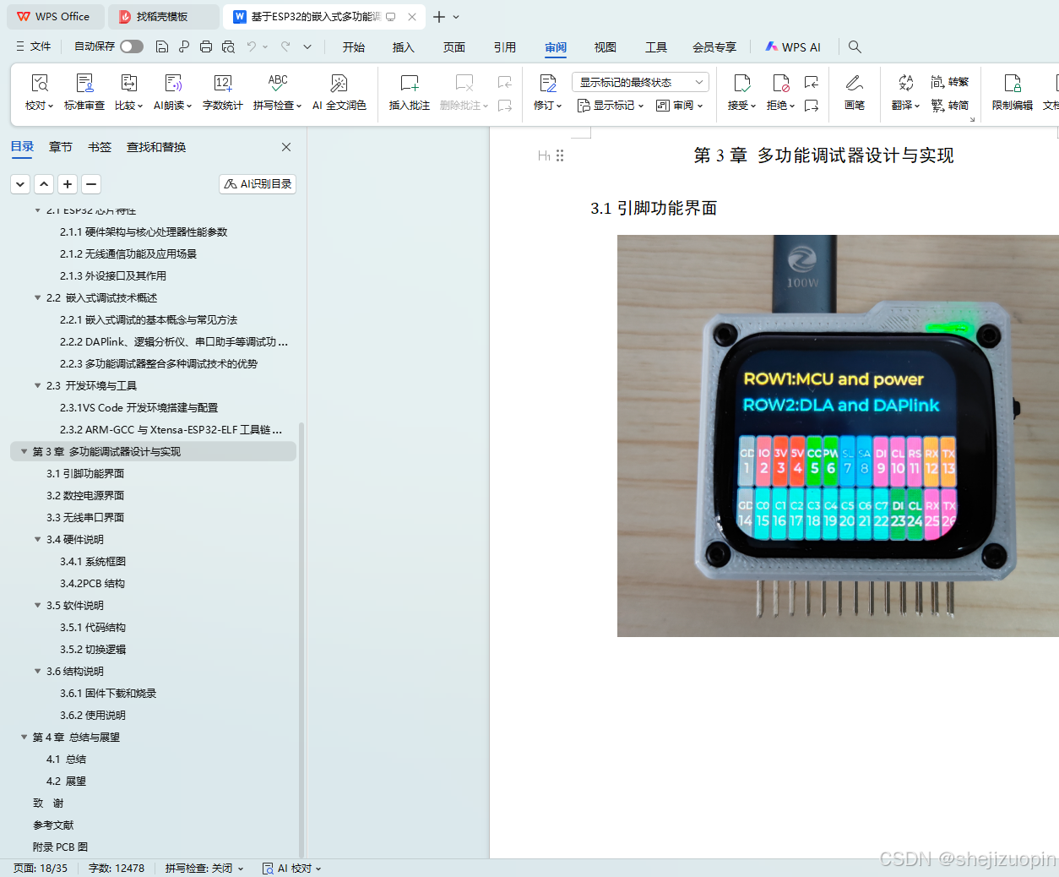Enable 限制编辑 restrict editing
Screen dimensions: 1059x877
tap(1011, 91)
